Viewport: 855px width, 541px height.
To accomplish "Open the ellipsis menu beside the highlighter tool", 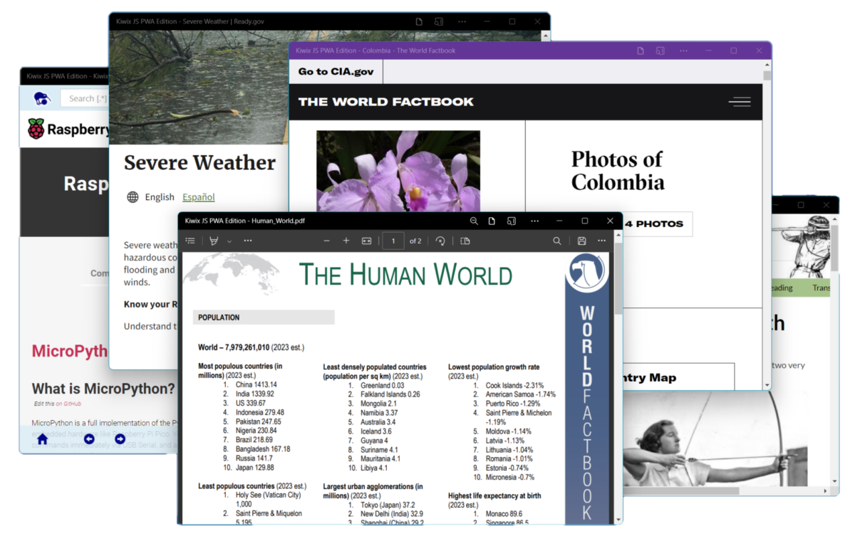I will tap(248, 241).
